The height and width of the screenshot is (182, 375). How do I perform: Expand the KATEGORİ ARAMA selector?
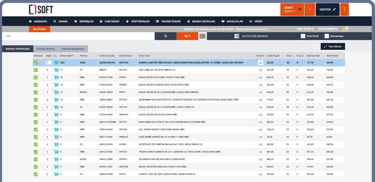[x=251, y=36]
